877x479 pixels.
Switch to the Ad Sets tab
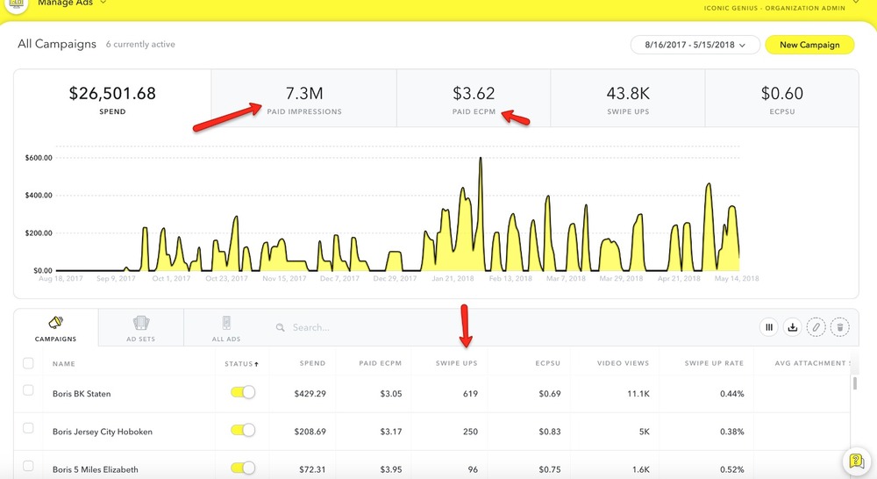(140, 327)
